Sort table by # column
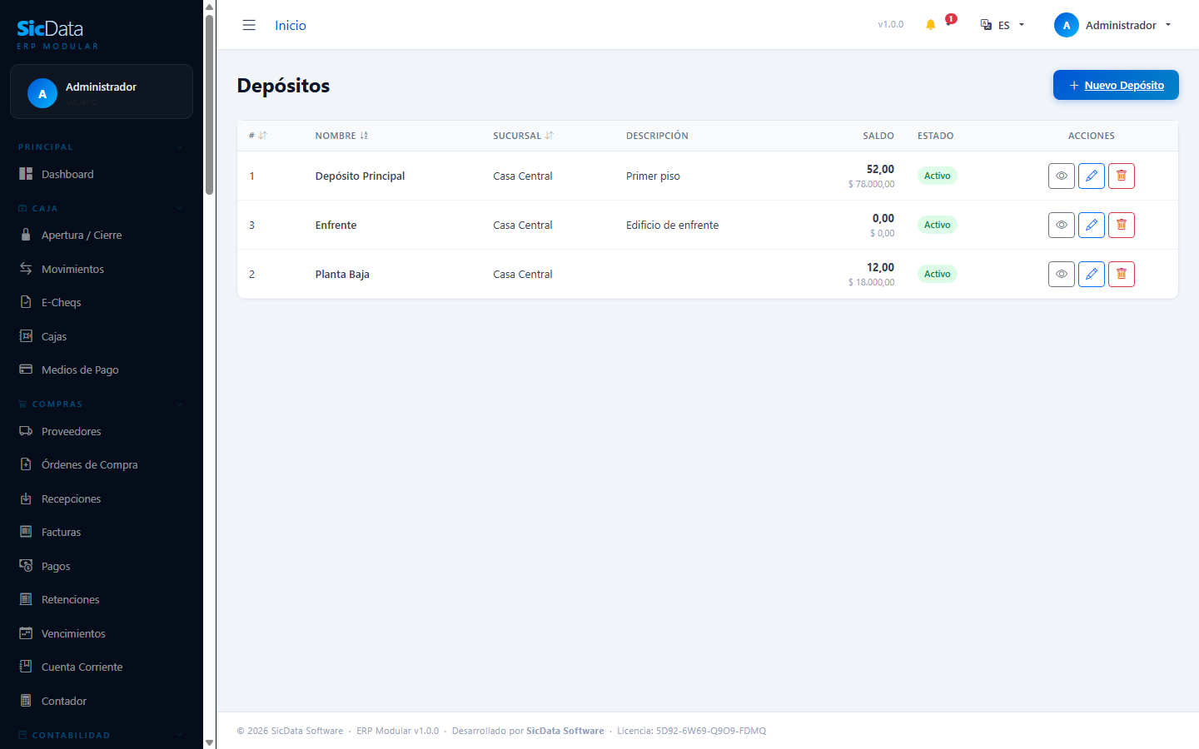 click(x=258, y=136)
